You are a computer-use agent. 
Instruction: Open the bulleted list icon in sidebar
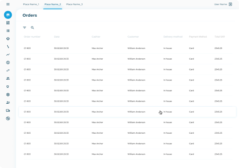[8, 31]
